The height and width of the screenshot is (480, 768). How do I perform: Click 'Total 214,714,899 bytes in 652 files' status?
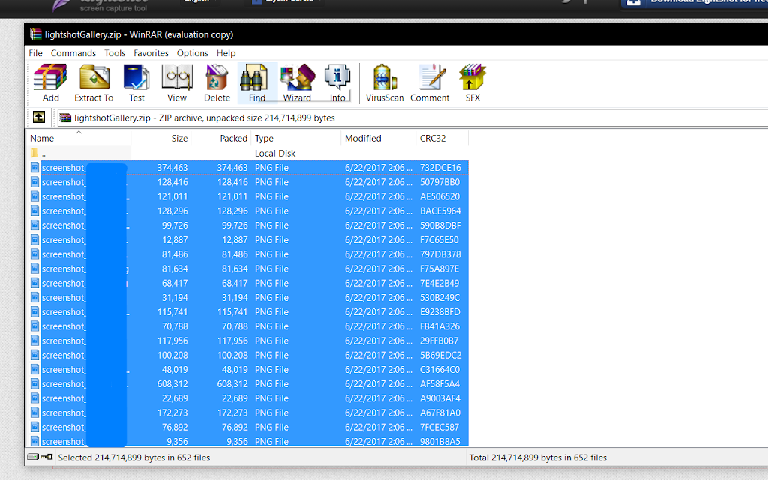tap(538, 457)
